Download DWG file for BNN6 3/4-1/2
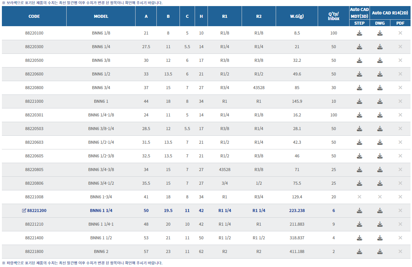 coord(380,183)
